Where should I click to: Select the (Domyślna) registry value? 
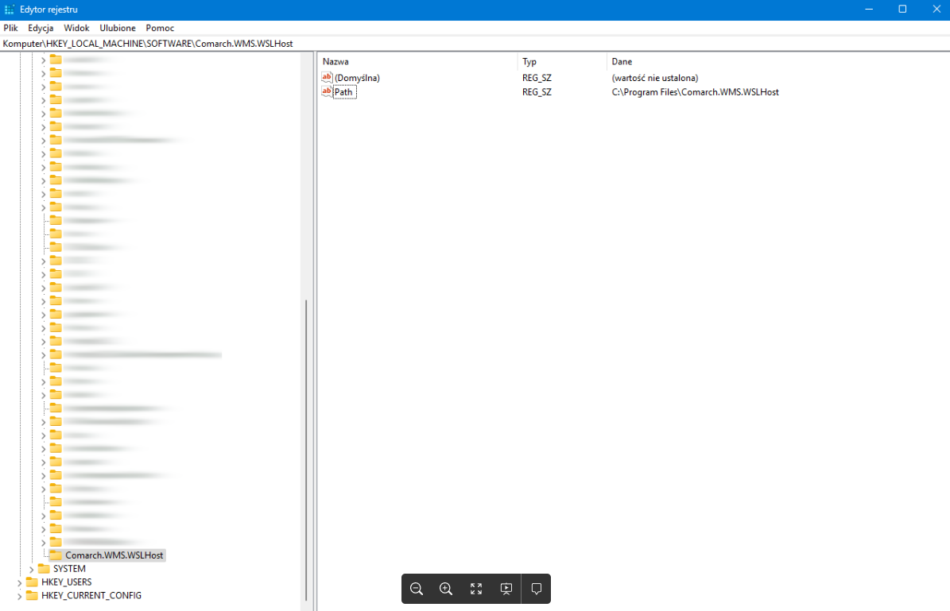(x=357, y=78)
